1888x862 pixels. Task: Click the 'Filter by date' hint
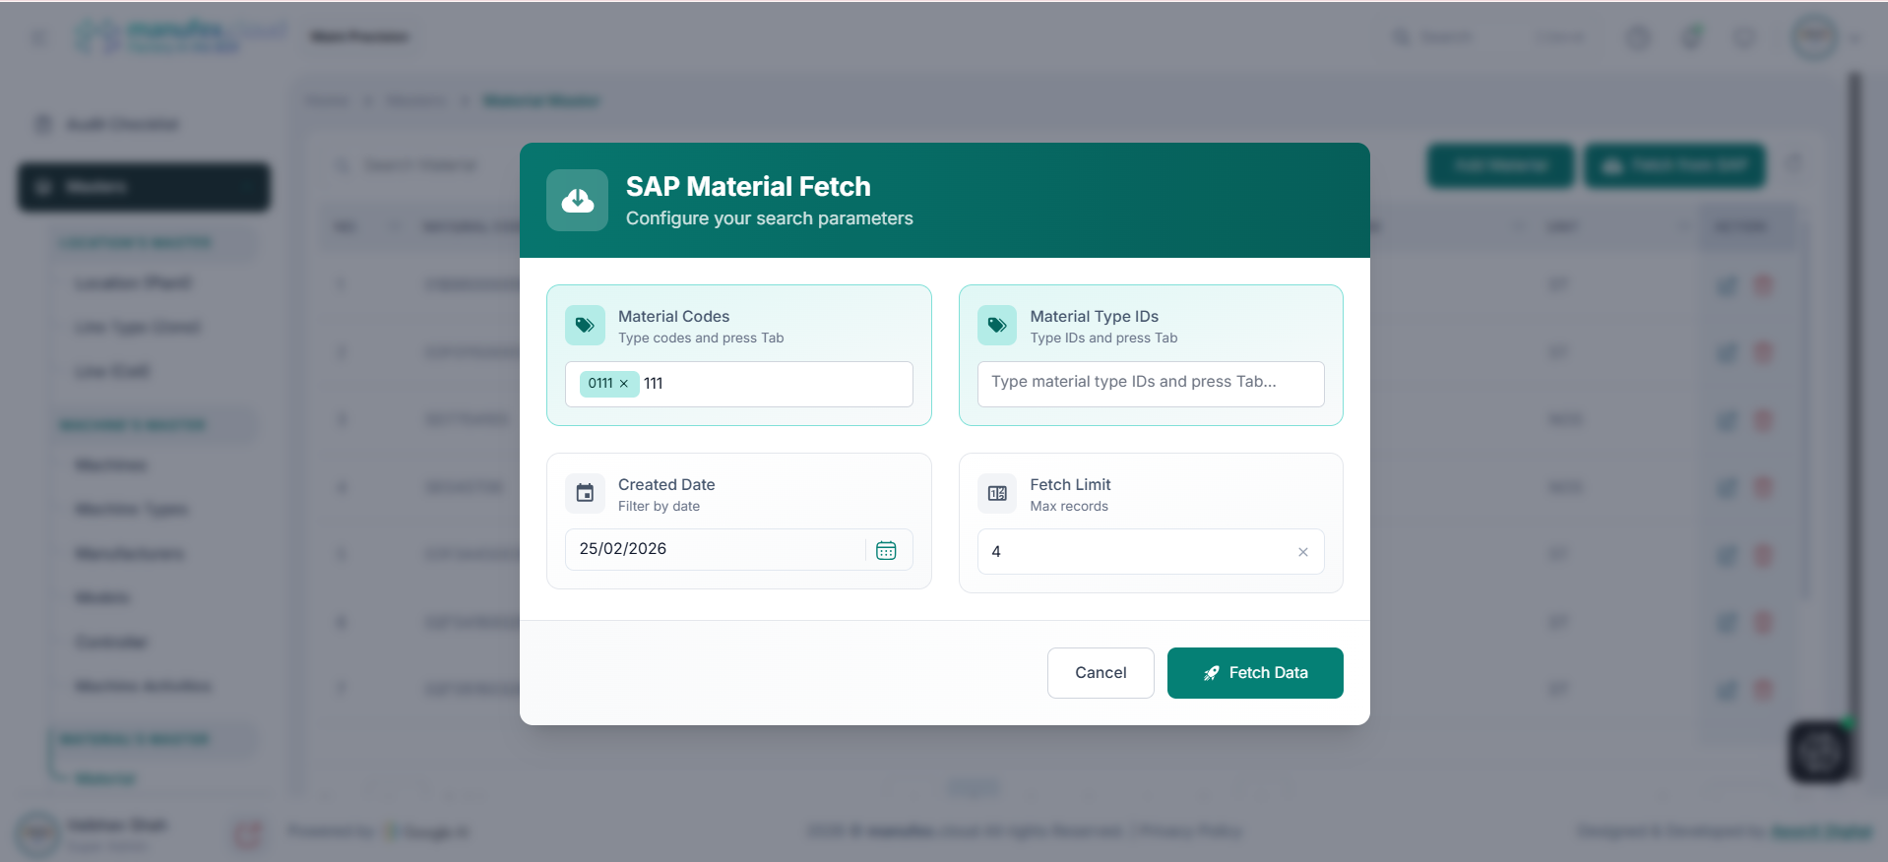click(x=659, y=506)
